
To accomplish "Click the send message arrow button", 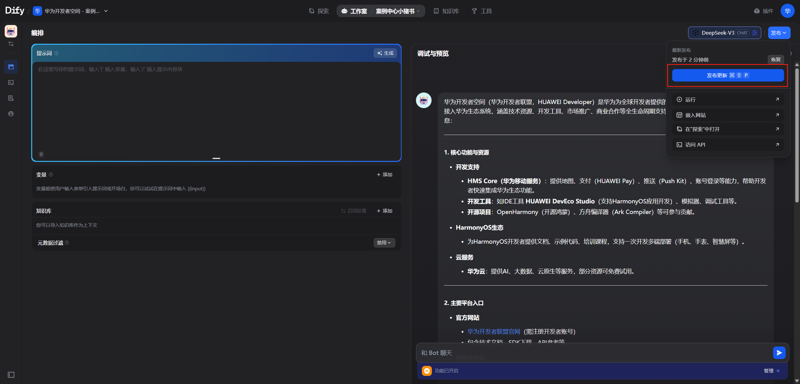I will 779,353.
